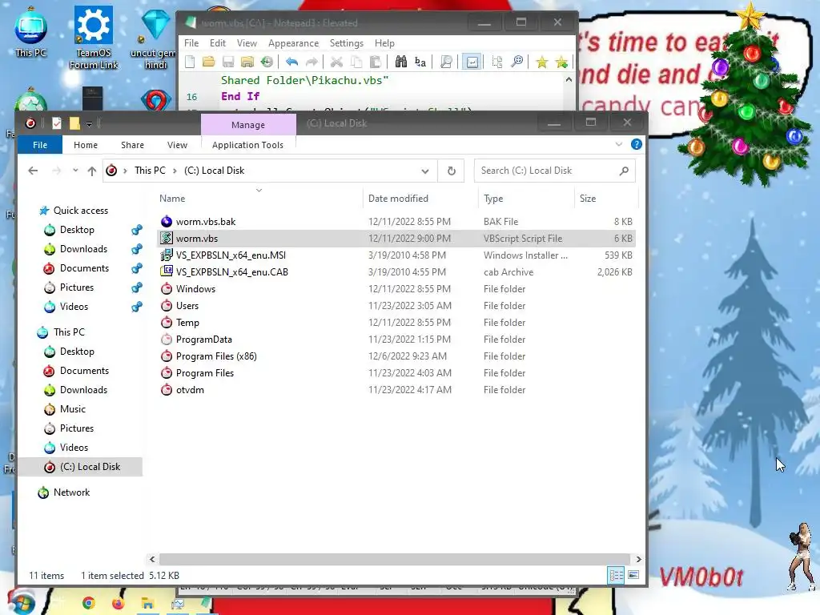Switch to Explorer Home ribbon tab

click(x=85, y=145)
